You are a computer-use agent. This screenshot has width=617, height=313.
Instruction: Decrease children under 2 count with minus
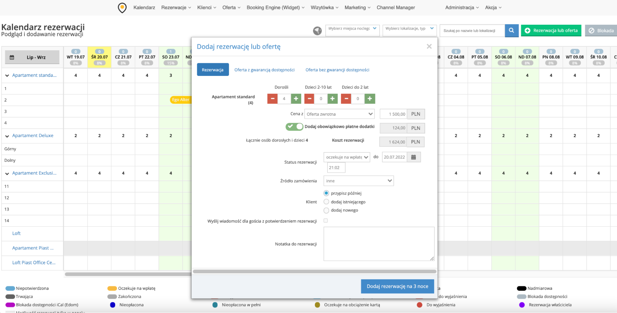pyautogui.click(x=346, y=99)
